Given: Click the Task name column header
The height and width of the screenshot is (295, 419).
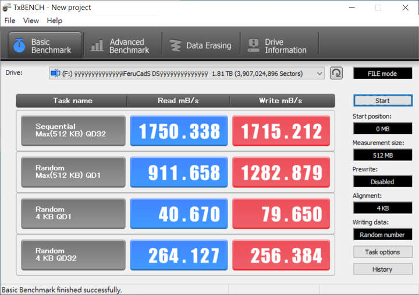Looking at the screenshot, I should coord(72,101).
